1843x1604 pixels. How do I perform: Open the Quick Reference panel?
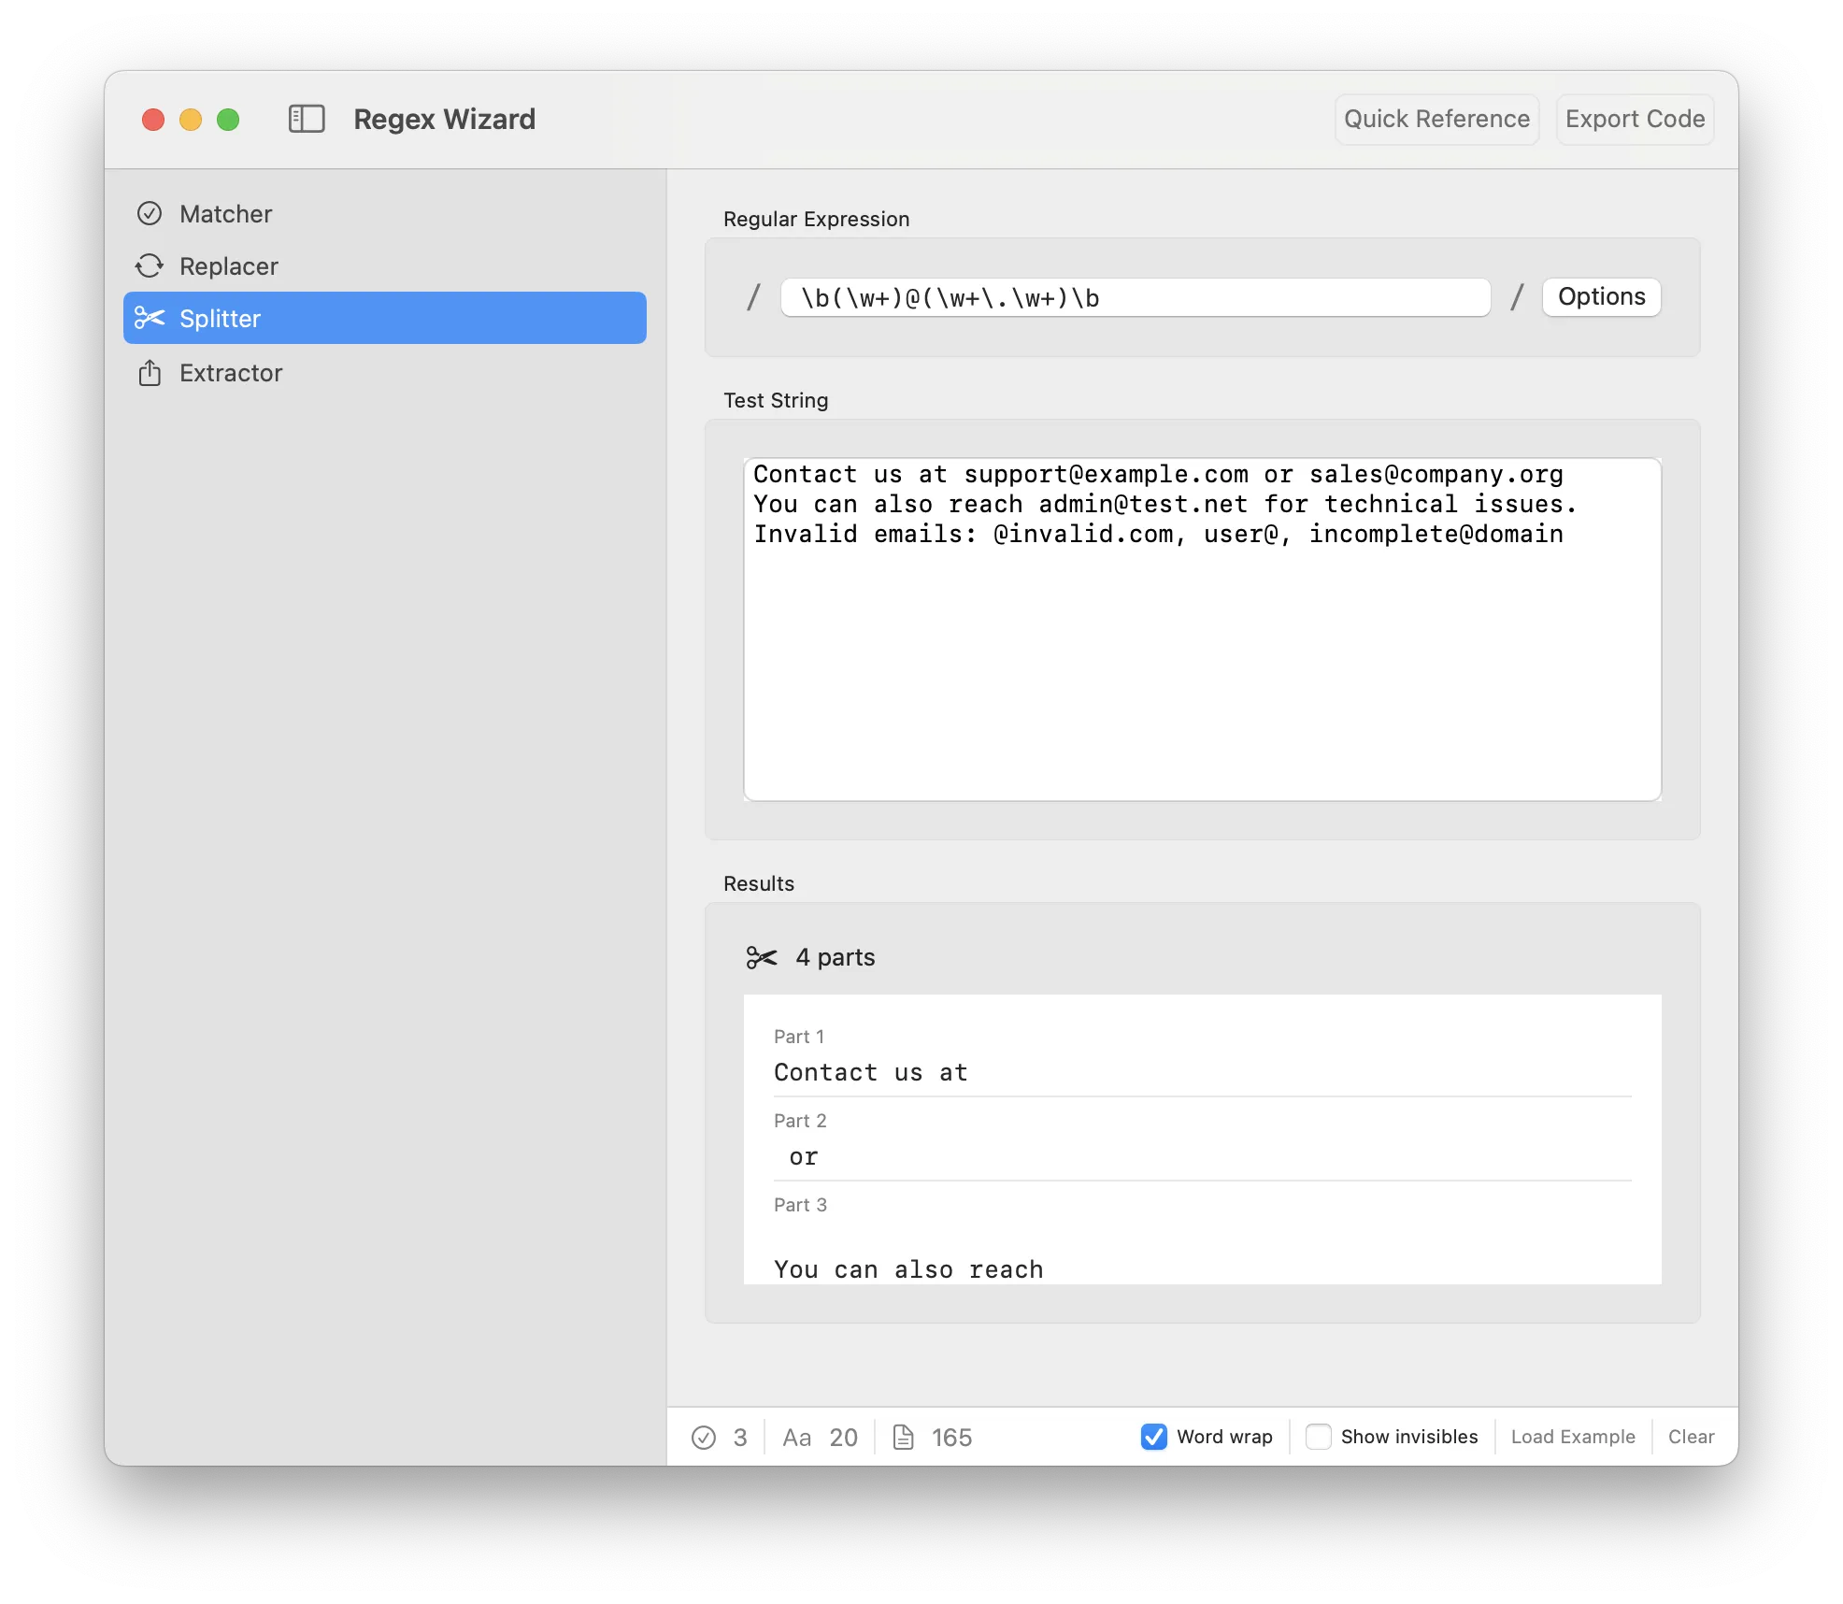click(1436, 120)
